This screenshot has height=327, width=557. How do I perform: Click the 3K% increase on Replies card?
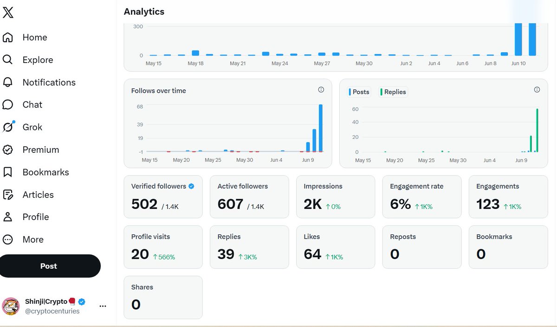(x=247, y=257)
